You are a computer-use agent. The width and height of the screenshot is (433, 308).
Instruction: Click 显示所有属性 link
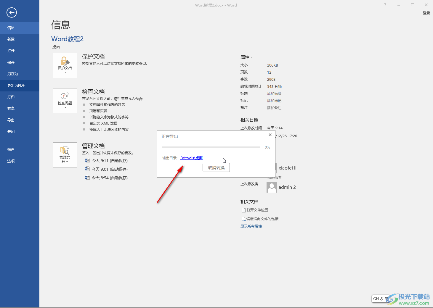click(251, 226)
